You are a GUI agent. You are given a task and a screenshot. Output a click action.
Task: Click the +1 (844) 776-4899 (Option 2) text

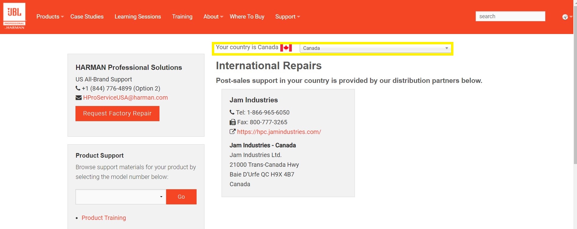pyautogui.click(x=121, y=88)
